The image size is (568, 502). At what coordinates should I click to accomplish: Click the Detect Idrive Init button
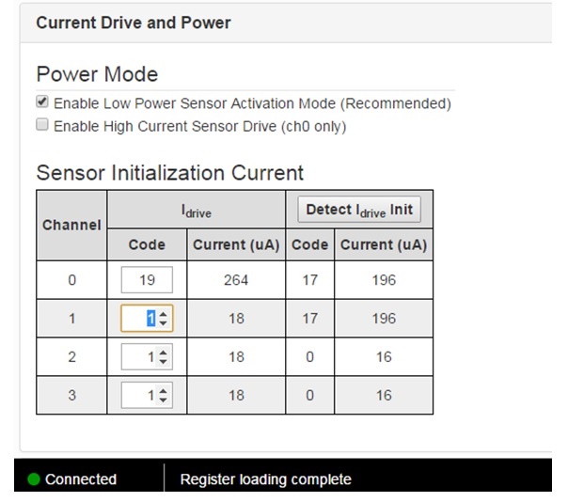(359, 210)
